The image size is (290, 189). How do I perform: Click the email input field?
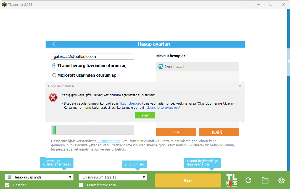93,56
